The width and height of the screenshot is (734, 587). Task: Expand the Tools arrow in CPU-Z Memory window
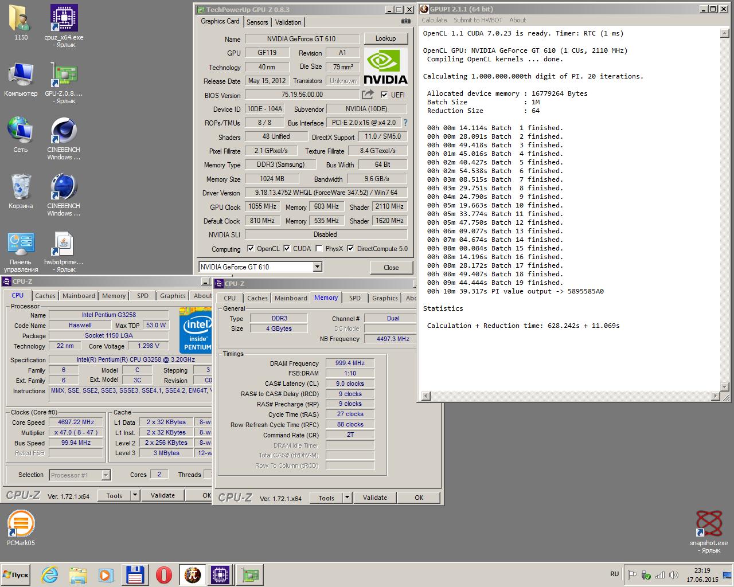click(348, 498)
